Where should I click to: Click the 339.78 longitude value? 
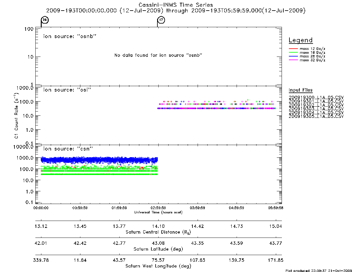[x=41, y=260]
